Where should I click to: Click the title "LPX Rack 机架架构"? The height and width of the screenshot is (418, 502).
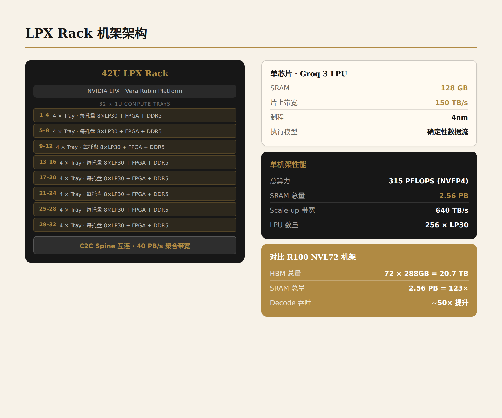86,33
